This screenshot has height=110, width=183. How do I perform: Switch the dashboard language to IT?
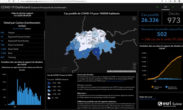[x=173, y=7]
